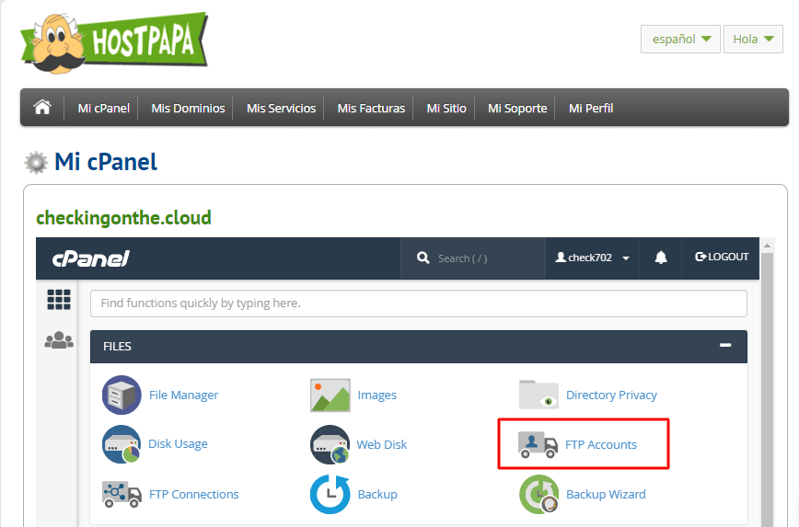Open the Mis Facturas menu item
Viewport: 799px width, 527px height.
click(371, 108)
